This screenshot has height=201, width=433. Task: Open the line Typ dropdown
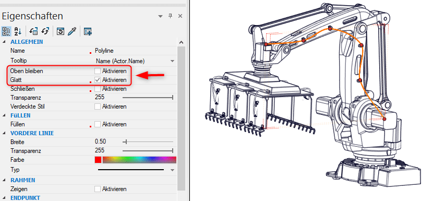coord(173,170)
